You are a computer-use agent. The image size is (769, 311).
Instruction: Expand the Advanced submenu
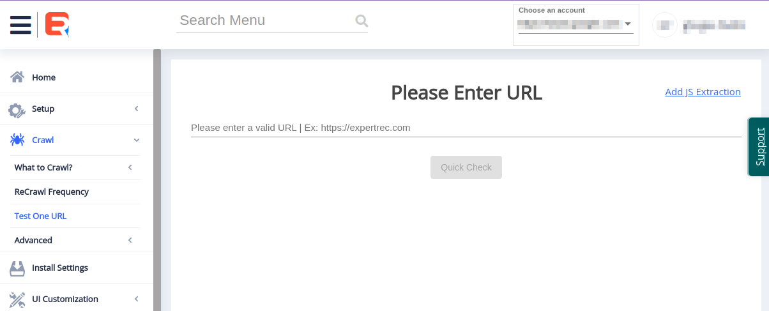click(x=130, y=240)
